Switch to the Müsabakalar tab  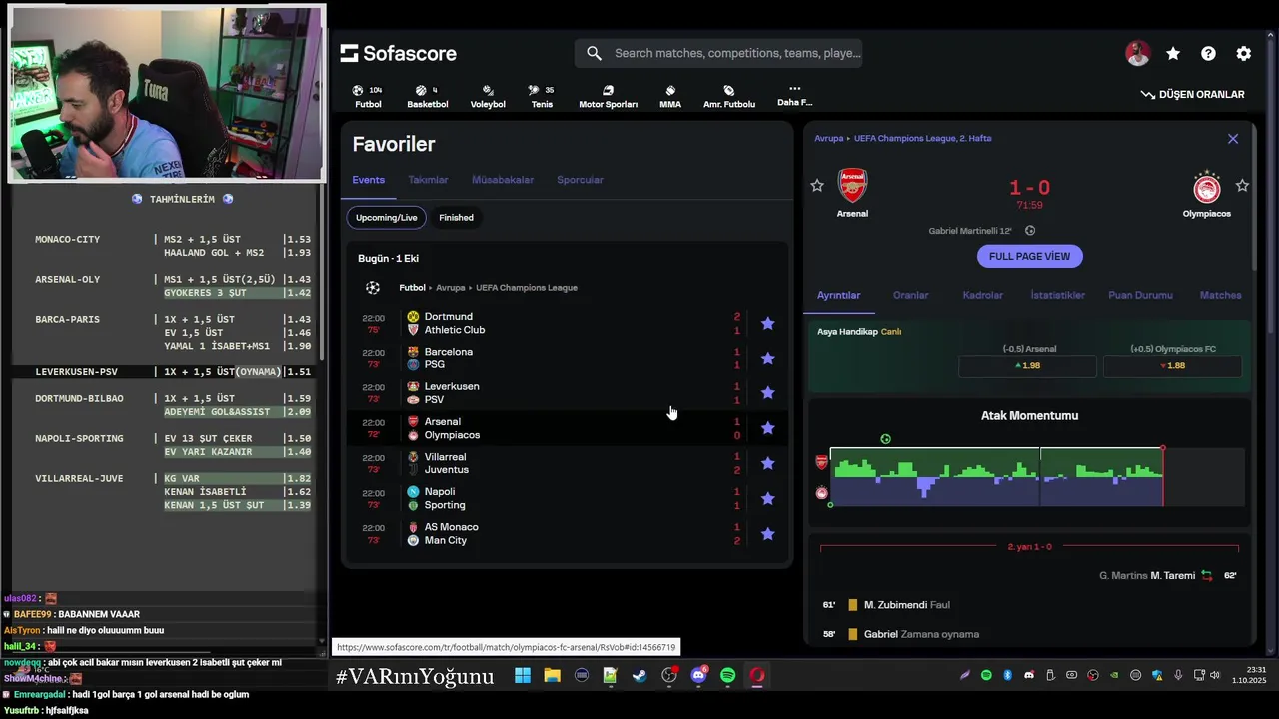pos(503,180)
